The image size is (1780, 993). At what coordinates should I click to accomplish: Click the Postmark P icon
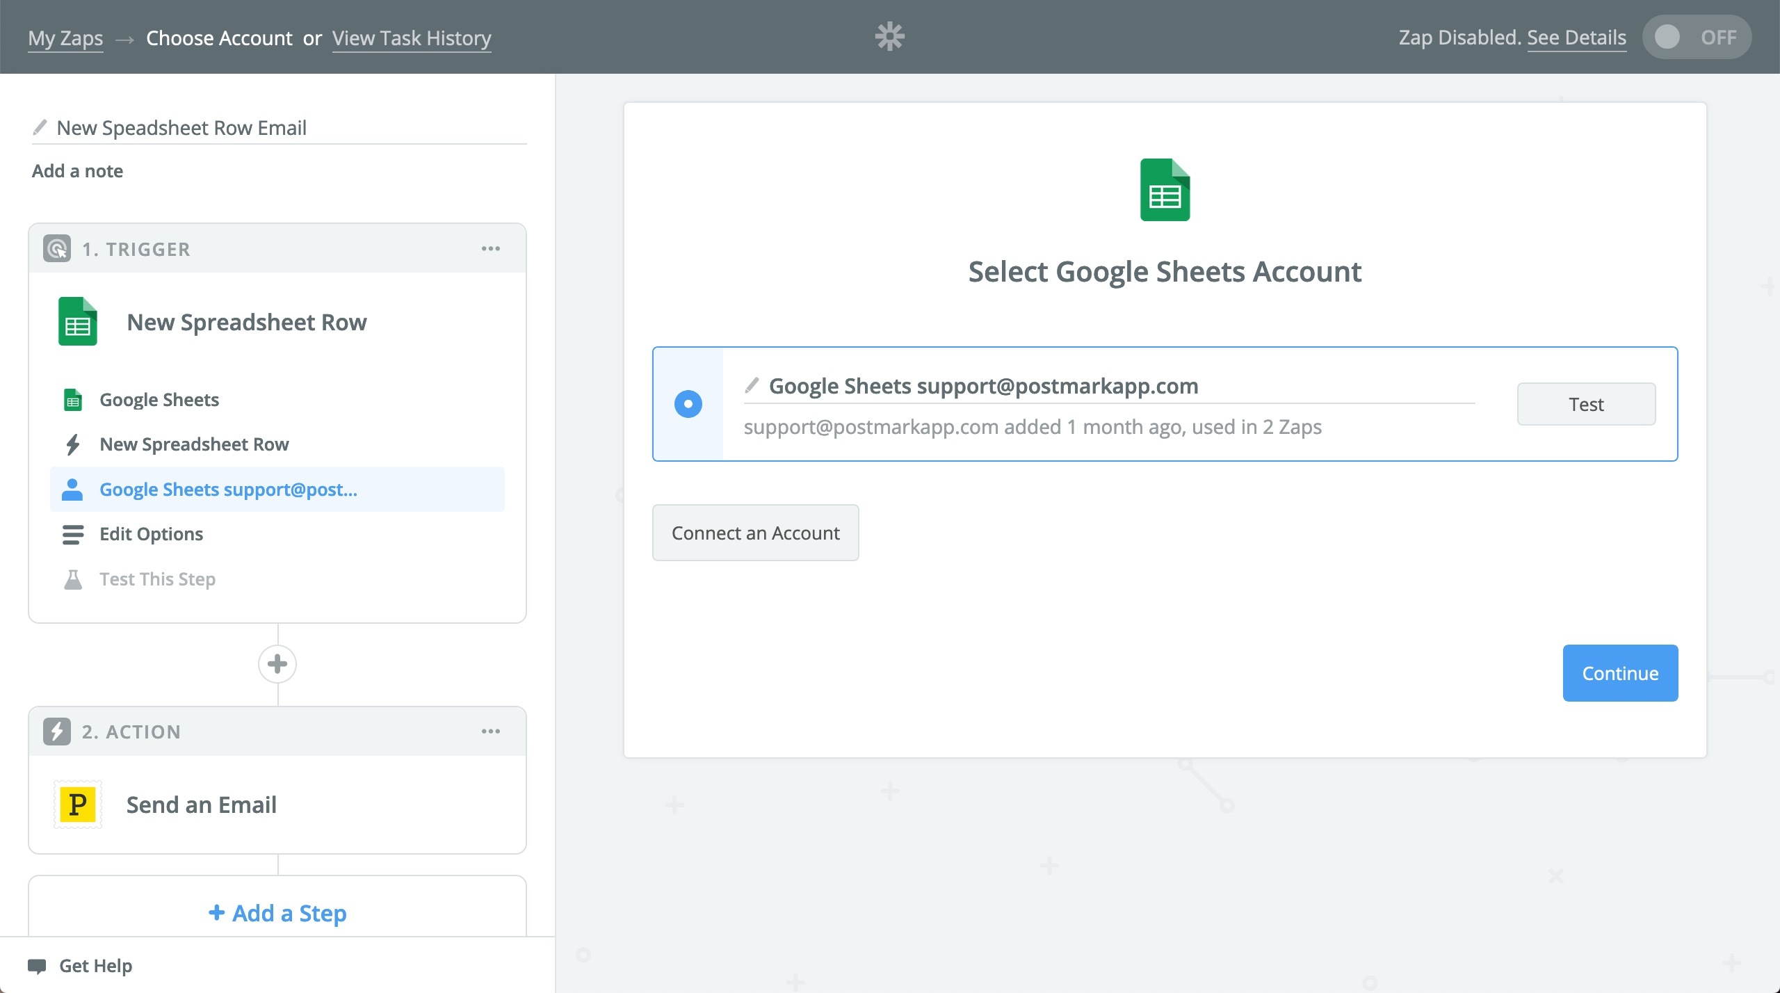click(x=78, y=805)
